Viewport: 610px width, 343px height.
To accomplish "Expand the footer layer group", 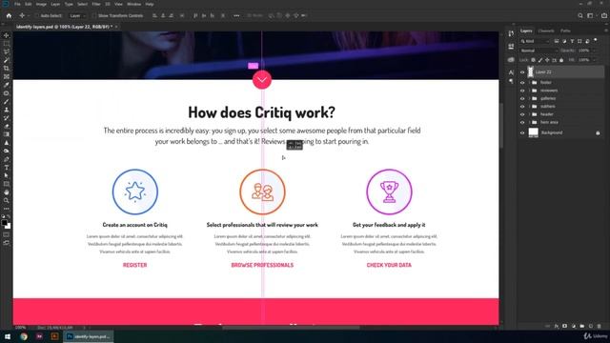I will coord(529,83).
